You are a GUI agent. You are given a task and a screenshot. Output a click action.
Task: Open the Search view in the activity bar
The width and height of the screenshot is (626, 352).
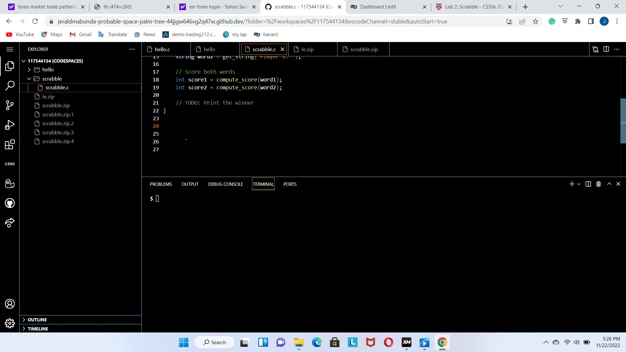tap(10, 85)
